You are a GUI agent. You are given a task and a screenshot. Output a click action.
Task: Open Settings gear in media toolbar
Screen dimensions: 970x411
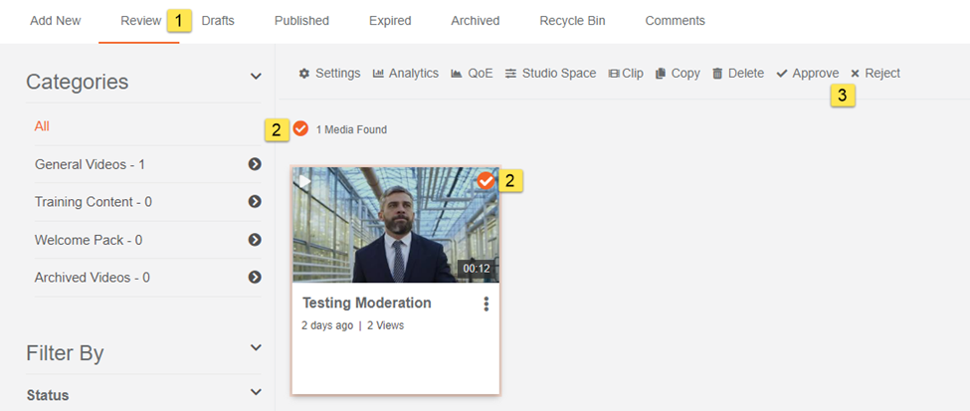pos(304,74)
